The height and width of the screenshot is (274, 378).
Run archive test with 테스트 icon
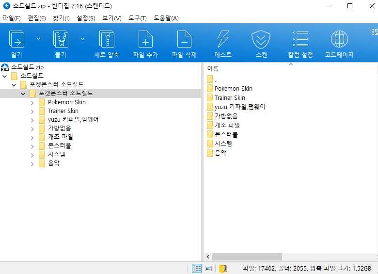(223, 39)
